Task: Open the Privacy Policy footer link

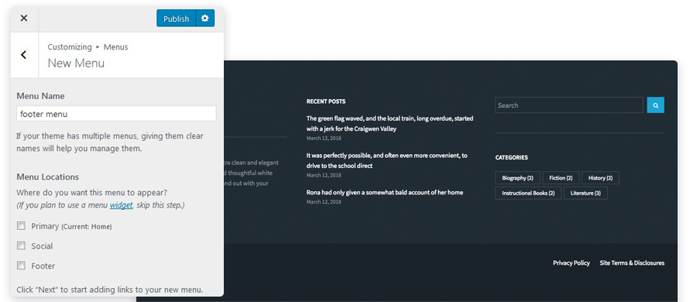Action: coord(572,263)
